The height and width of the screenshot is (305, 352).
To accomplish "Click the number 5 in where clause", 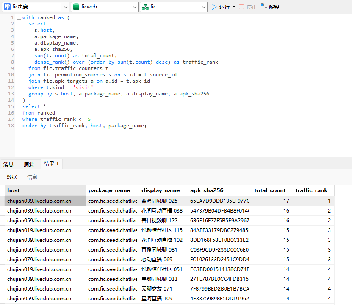I will point(89,119).
